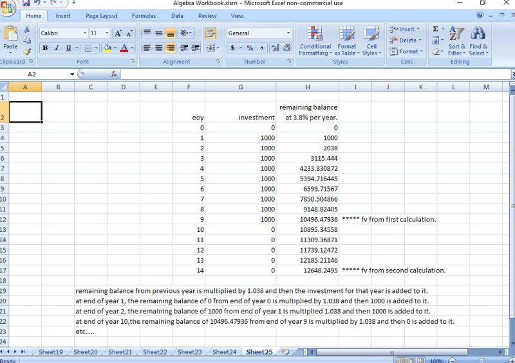Click the Insert Function fx button
The image size is (515, 363).
[x=114, y=74]
